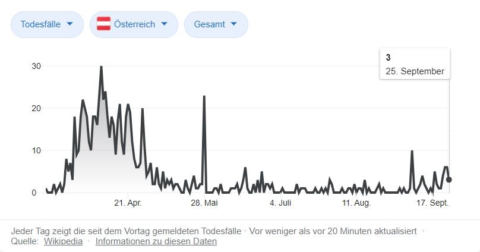Click the highest peak of 30 deaths
Screen dimensions: 480x252
point(101,67)
